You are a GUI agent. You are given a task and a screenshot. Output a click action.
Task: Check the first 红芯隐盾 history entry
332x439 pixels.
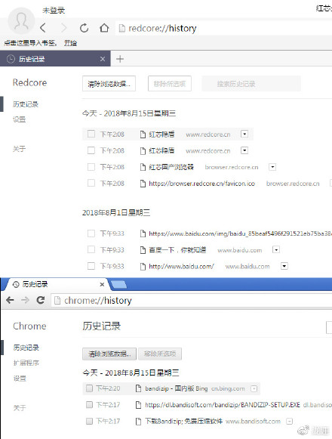[91, 134]
